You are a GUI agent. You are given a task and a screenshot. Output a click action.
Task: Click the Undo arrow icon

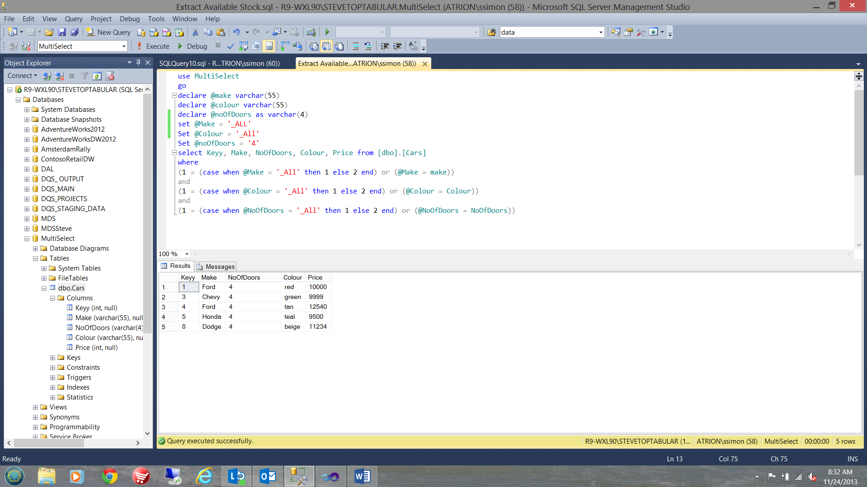click(236, 32)
